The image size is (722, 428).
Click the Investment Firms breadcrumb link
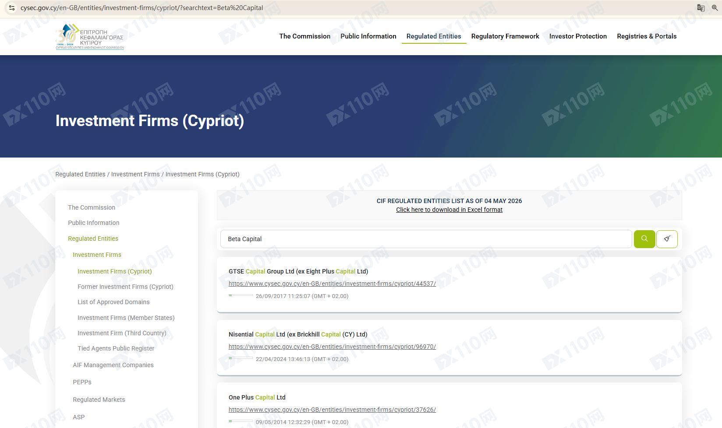pos(135,174)
